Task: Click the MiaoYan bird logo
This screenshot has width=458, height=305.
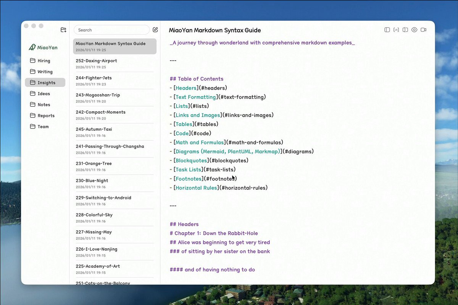Action: [x=32, y=47]
